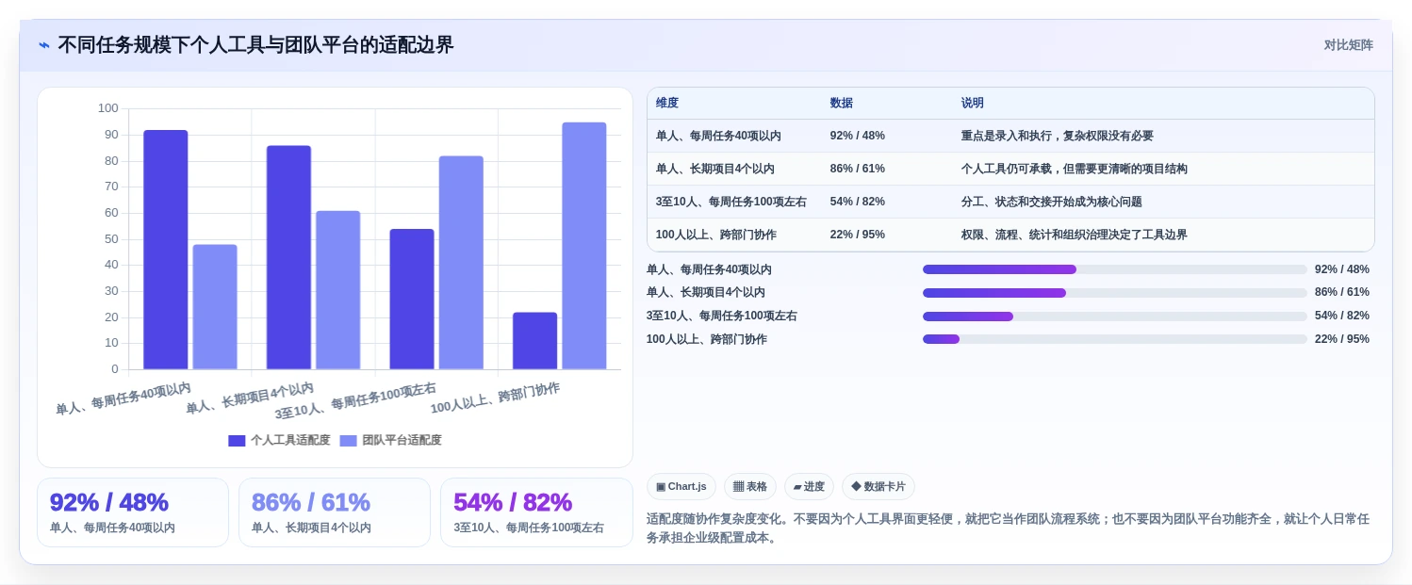Screen dimensions: 1412x585
Task: Click the 个人工具 bar valued 92
Action: [x=166, y=250]
